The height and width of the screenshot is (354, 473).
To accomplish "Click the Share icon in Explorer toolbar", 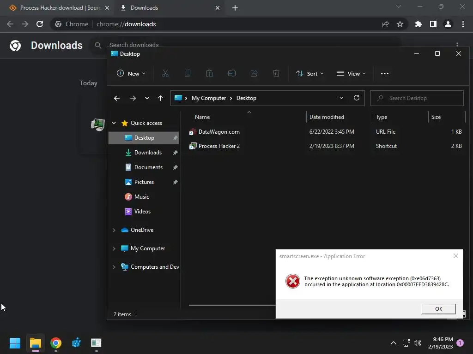I will point(254,73).
